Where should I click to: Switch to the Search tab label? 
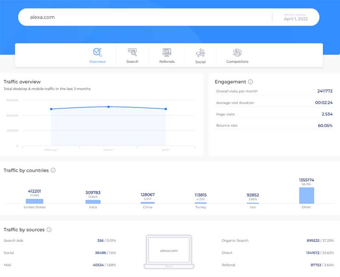pos(132,62)
